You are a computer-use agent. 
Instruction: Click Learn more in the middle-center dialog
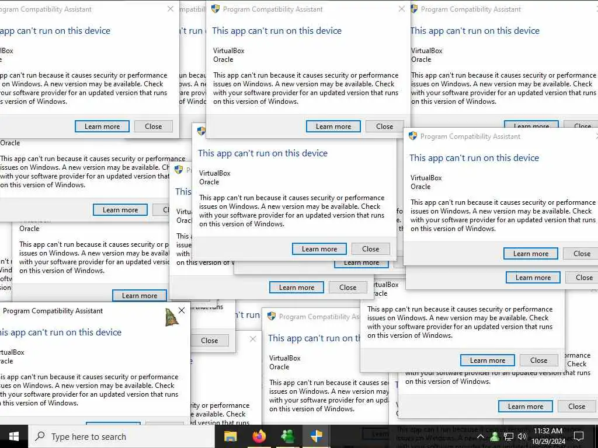(x=319, y=249)
